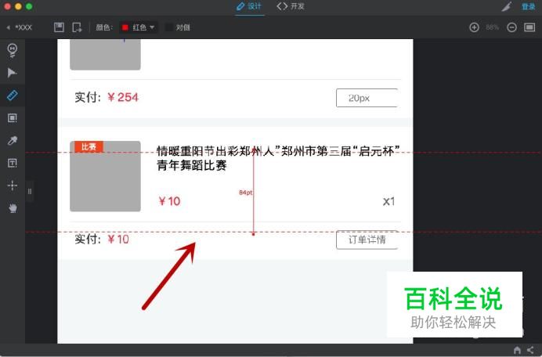Image resolution: width=542 pixels, height=357 pixels.
Task: Click the knife slicing icon at top right
Action: click(x=507, y=6)
